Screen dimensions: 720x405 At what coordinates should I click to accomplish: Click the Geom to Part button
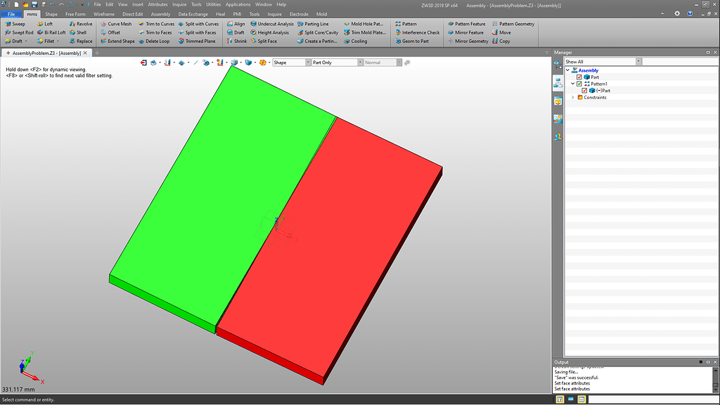click(x=414, y=41)
